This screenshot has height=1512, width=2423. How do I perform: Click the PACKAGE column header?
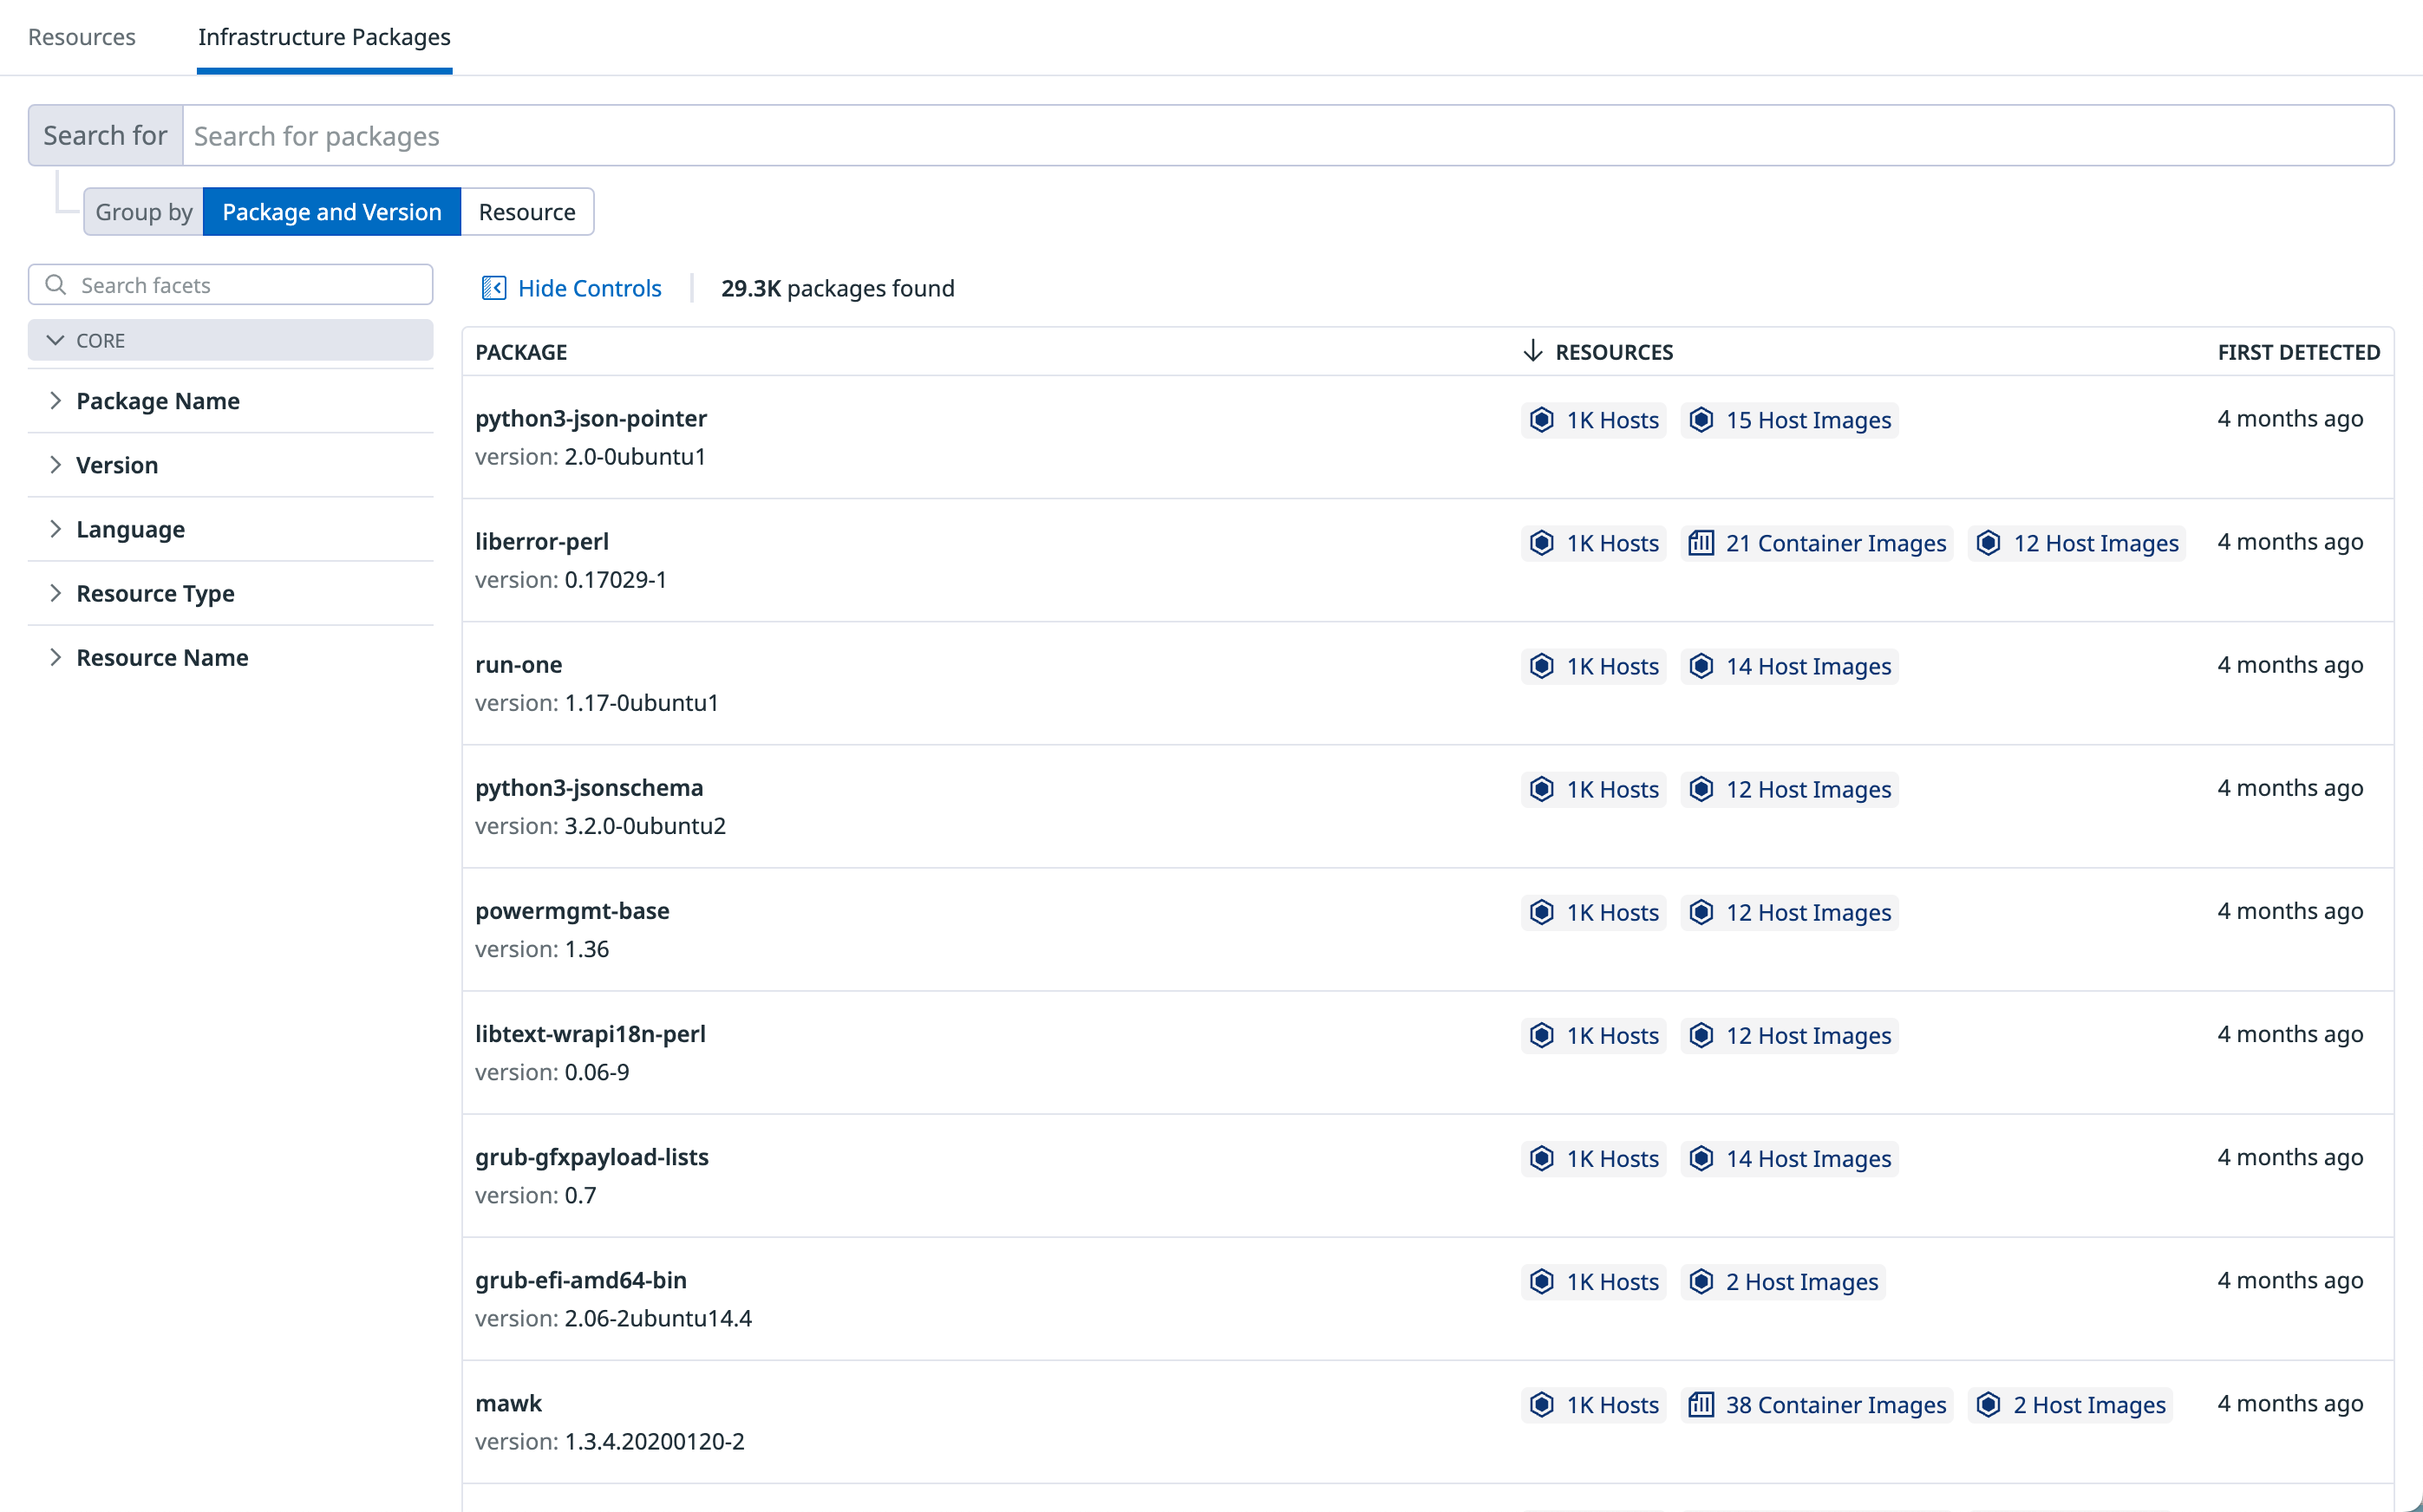pos(521,352)
